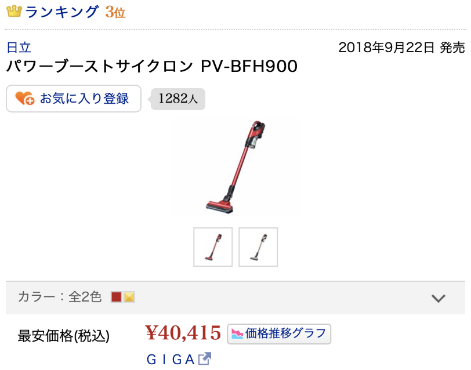The image size is (471, 370).
Task: Select the red vacuum thumbnail
Action: tap(213, 247)
